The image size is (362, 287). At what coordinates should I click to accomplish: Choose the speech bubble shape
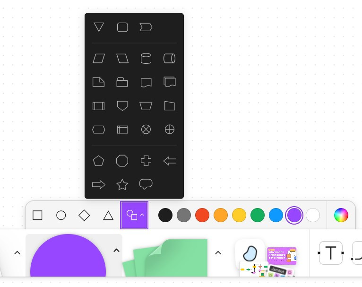(146, 184)
